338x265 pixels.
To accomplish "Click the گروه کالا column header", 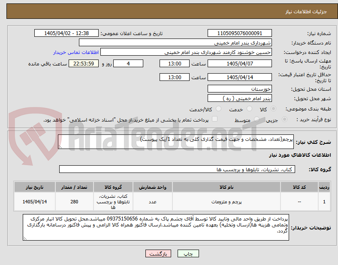I will tap(113, 187).
